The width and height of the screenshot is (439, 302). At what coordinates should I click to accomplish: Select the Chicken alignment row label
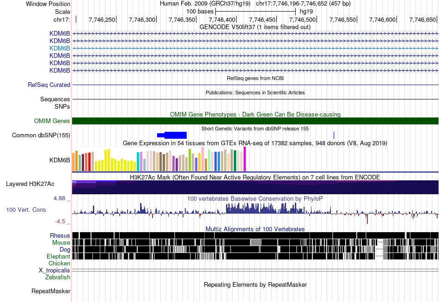[59, 263]
